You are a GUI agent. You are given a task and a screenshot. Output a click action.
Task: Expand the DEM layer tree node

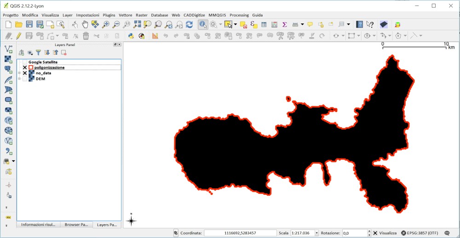[x=19, y=79]
